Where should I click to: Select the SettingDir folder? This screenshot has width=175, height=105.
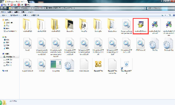[x=98, y=25]
